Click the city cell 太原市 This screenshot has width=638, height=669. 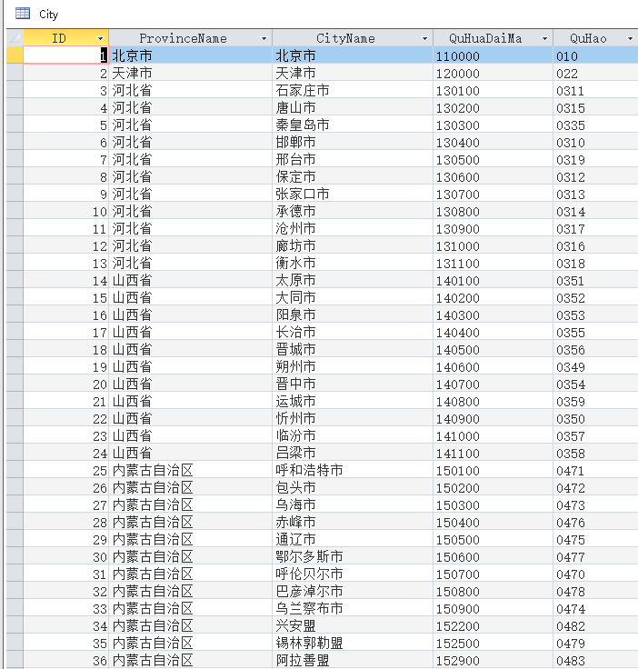353,280
